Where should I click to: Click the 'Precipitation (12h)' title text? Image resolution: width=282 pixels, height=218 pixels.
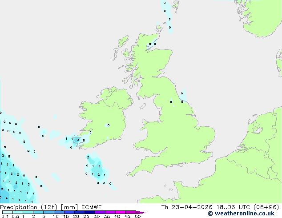(x=29, y=207)
